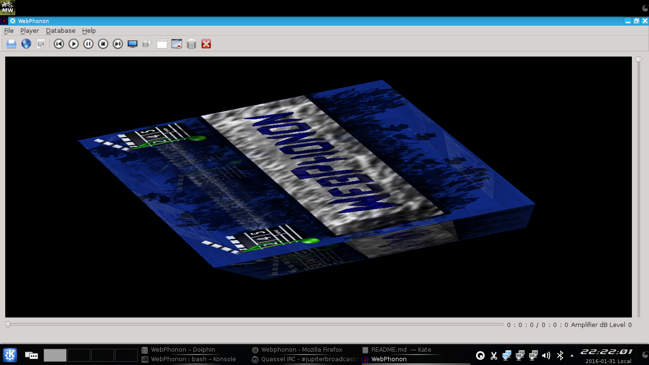Click the printer icon in toolbar
649x365 pixels.
click(x=11, y=44)
